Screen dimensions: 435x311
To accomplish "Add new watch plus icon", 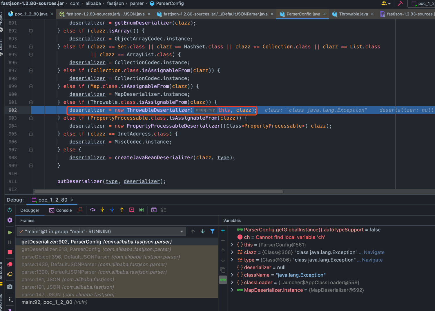I will (223, 231).
